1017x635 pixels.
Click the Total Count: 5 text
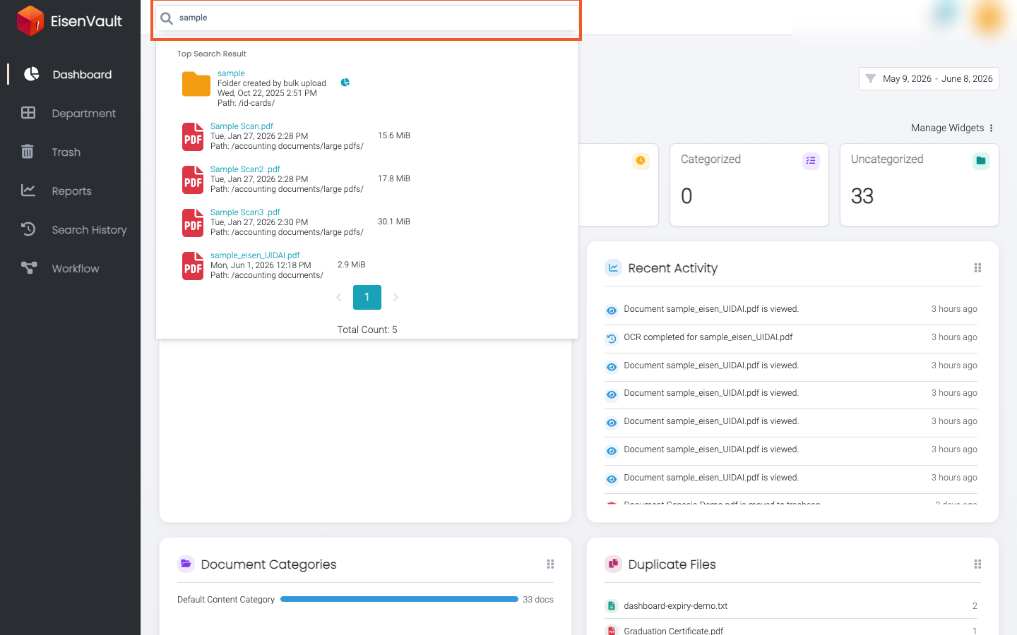point(367,329)
